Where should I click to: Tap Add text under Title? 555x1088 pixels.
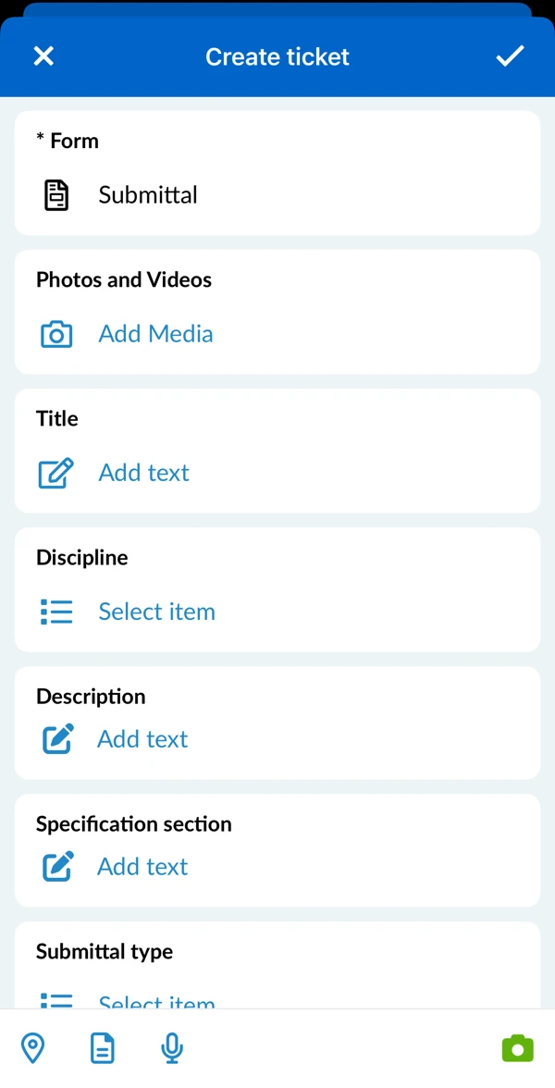(x=143, y=474)
